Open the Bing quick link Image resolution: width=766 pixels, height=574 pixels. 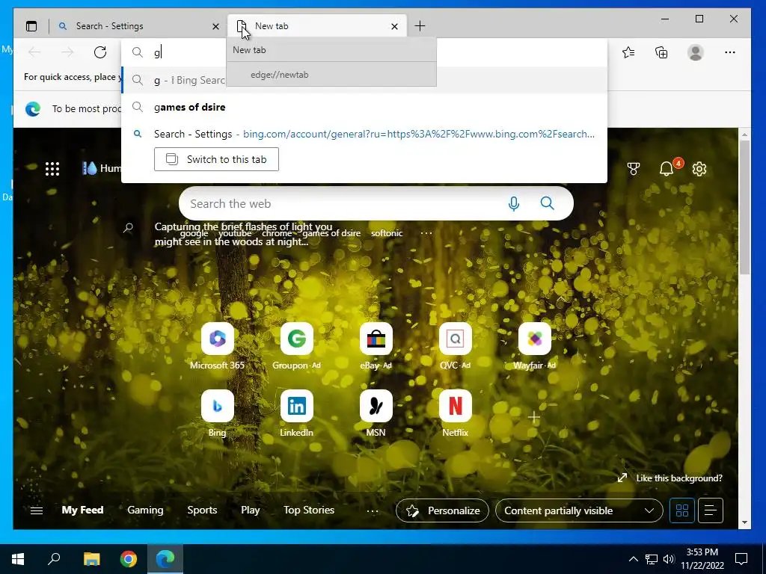(218, 413)
